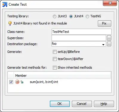Click the Fix button for JUnit4 library
119x112 pixels.
[104, 23]
